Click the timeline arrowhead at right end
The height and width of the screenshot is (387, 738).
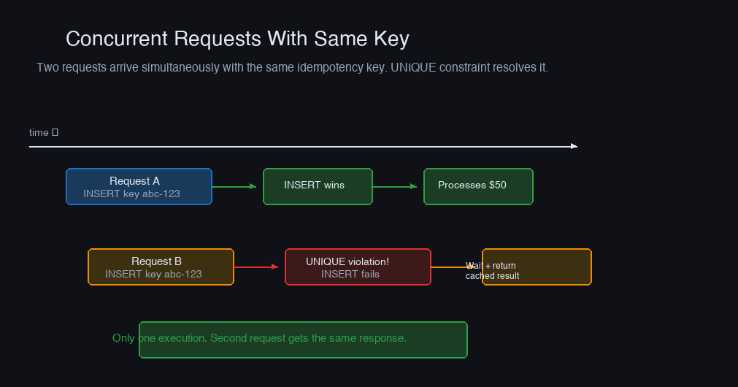574,146
